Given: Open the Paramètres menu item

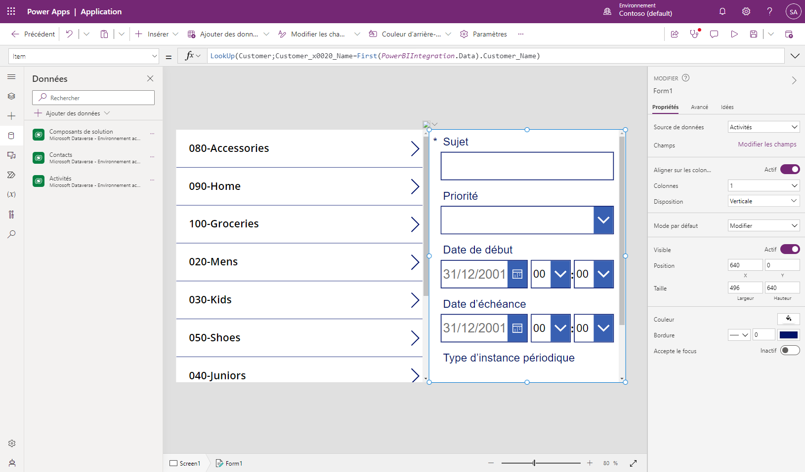Looking at the screenshot, I should (x=483, y=34).
